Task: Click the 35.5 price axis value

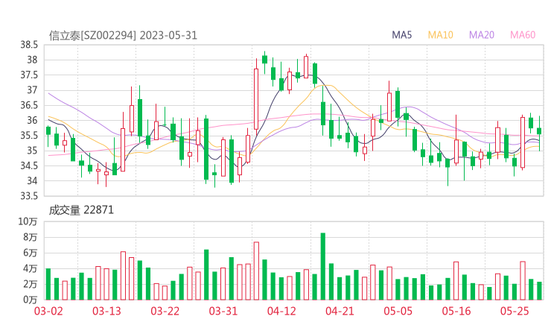Action: coord(29,136)
